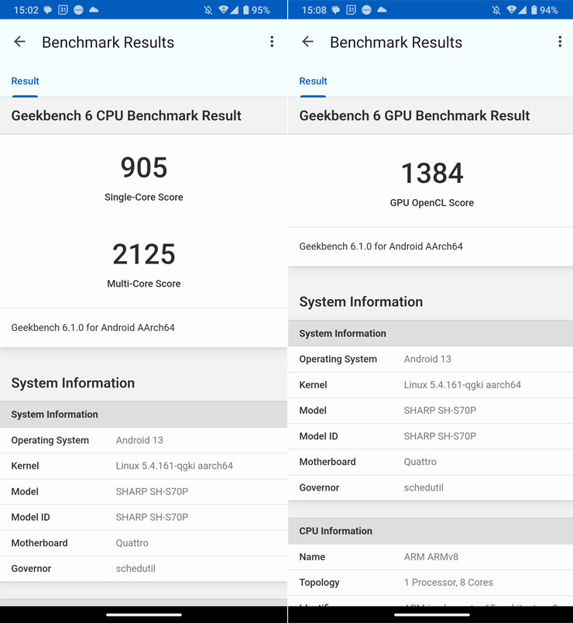Tap Geekbench 6.1.0 version text on left screen
This screenshot has height=623, width=573.
pos(93,328)
